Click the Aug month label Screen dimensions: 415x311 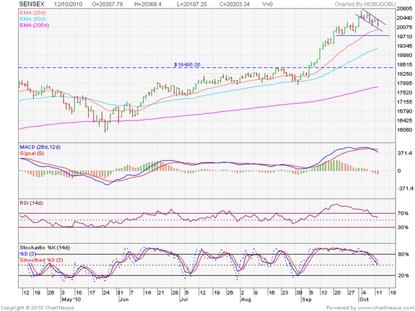pyautogui.click(x=246, y=299)
